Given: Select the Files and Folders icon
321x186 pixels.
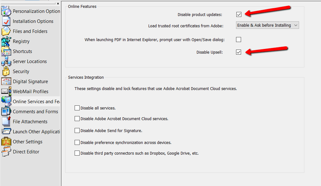Looking at the screenshot, I should [x=6, y=31].
